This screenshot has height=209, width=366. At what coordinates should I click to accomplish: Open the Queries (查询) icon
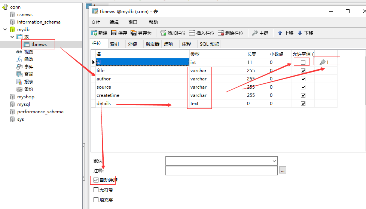tap(19, 74)
